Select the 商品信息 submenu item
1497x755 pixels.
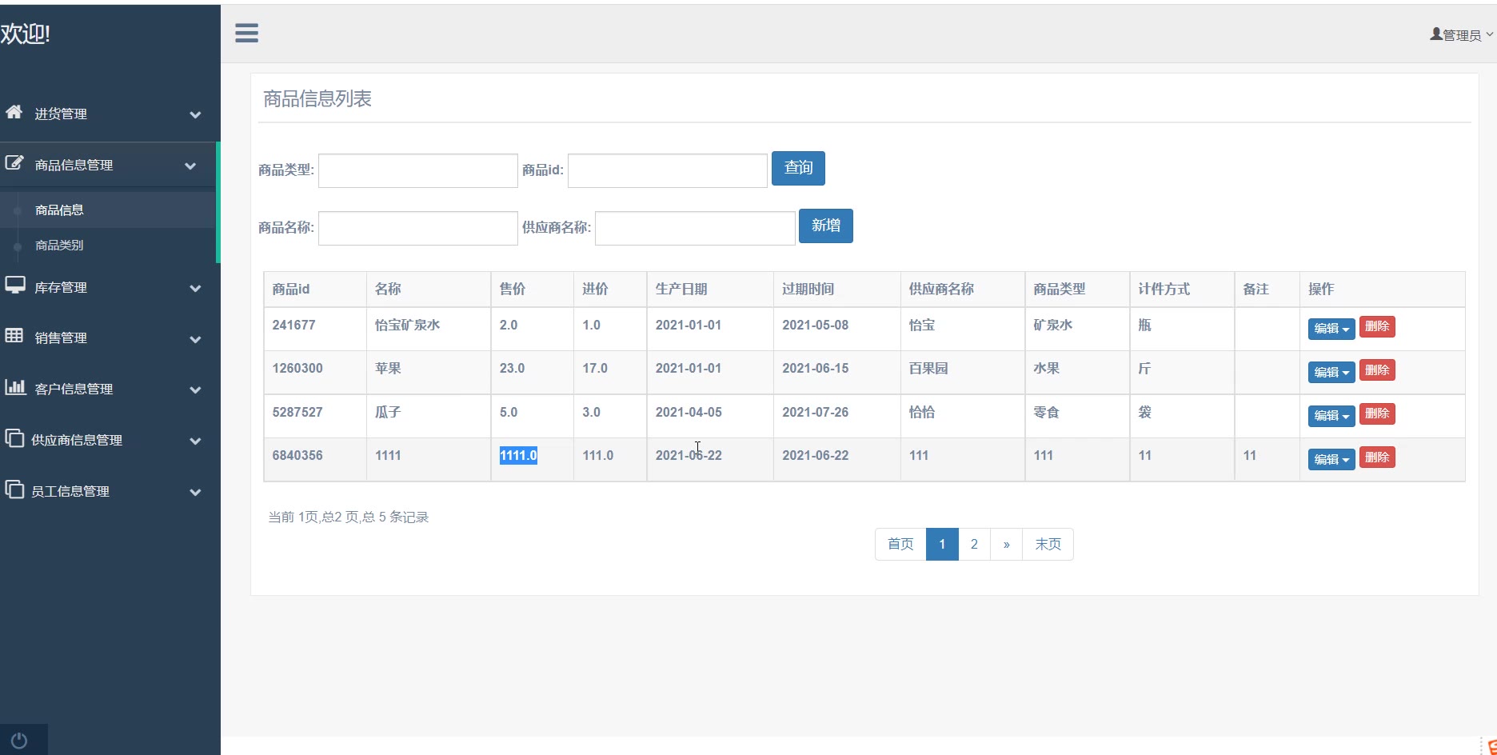tap(59, 210)
